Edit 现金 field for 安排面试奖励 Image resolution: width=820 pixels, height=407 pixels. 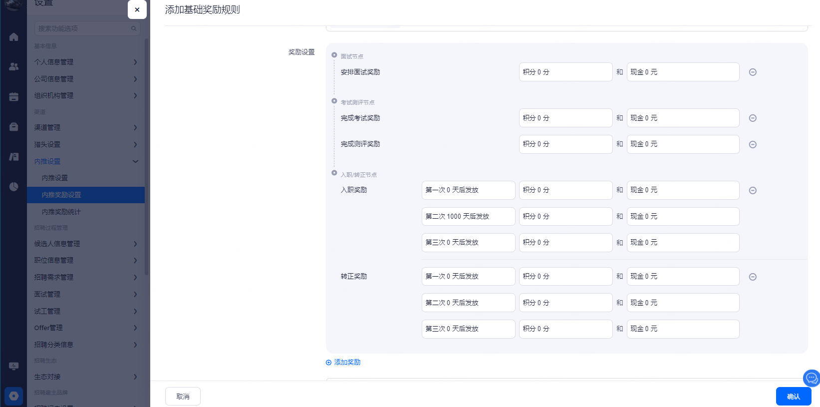point(683,72)
